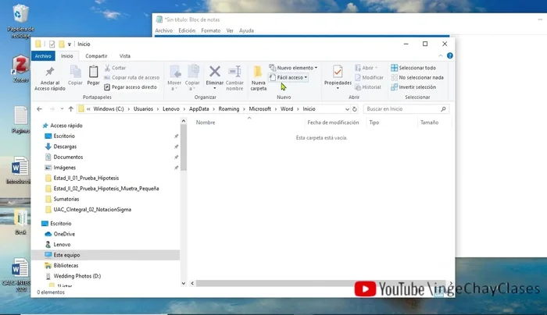Viewport: 547px width, 315px height.
Task: Open the Zotero desktop shortcut
Action: [20, 69]
